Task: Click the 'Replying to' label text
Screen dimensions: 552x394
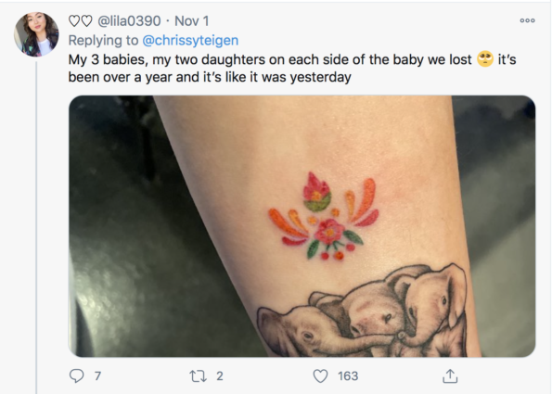Action: (x=103, y=40)
